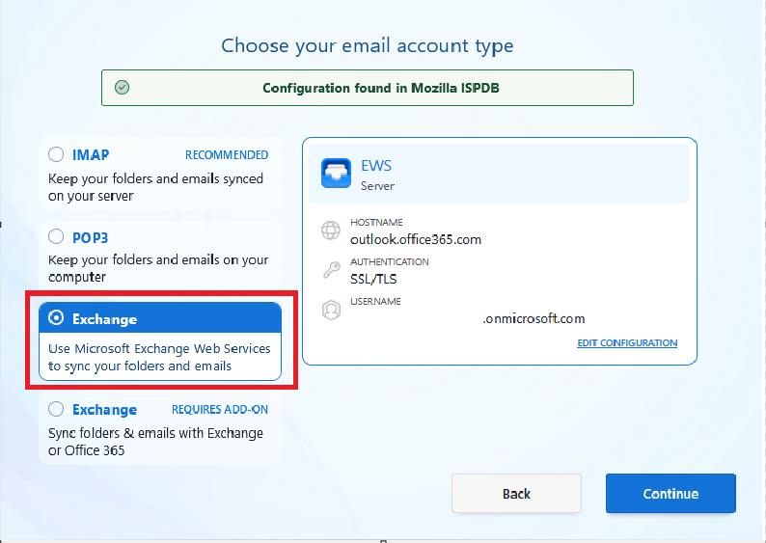The height and width of the screenshot is (543, 766).
Task: Click the Choose your email account type heading
Action: (368, 46)
